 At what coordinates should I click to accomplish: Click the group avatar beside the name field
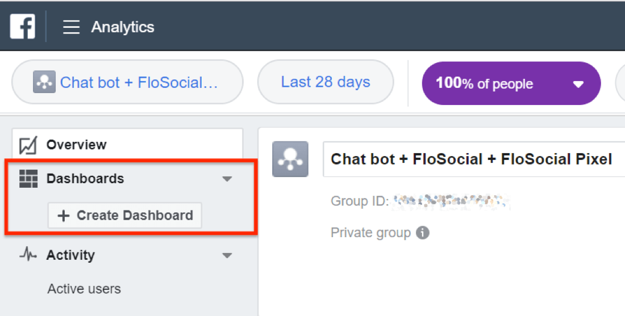[290, 159]
